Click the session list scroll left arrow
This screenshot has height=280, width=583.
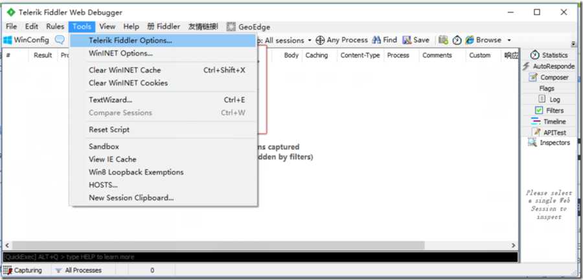tap(6, 246)
